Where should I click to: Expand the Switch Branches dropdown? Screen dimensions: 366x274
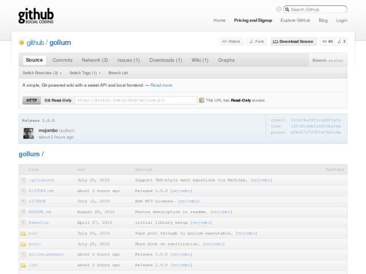[42, 73]
